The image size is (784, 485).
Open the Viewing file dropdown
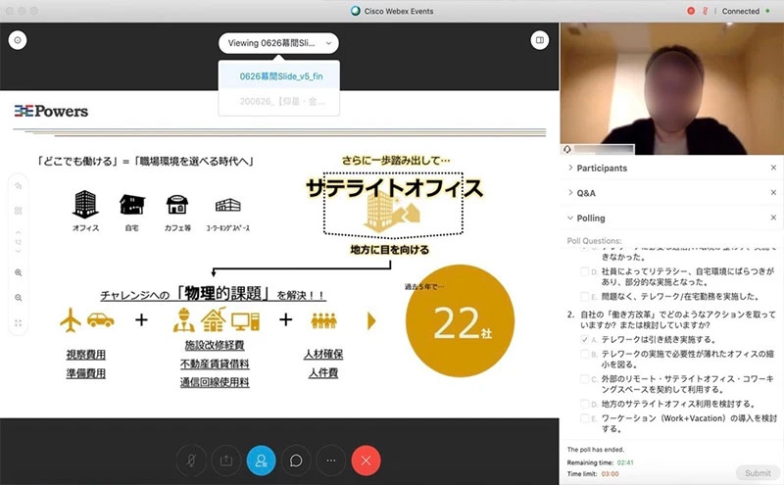(x=279, y=43)
